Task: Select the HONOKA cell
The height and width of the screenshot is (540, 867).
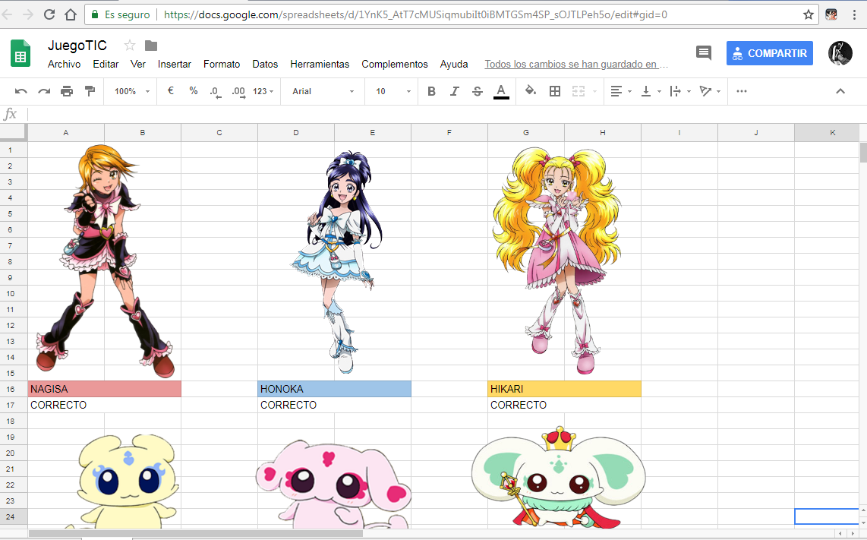Action: pos(335,389)
